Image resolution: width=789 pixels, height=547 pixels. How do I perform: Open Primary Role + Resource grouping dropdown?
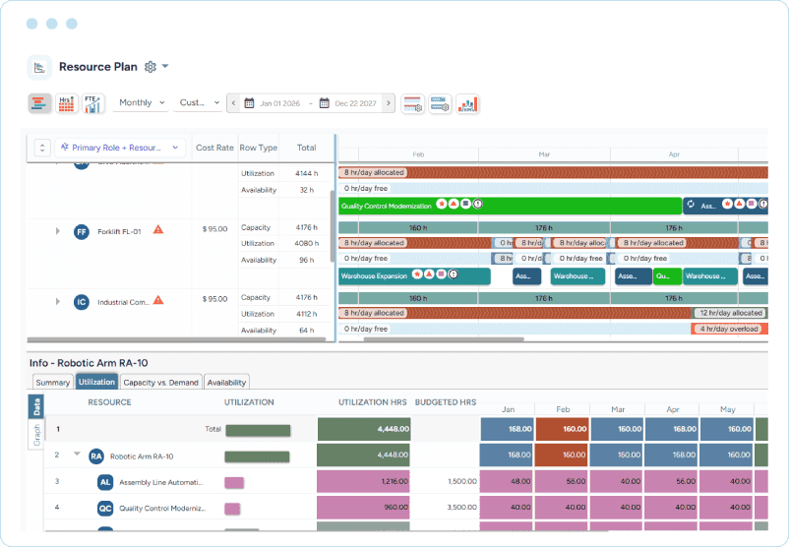tap(120, 148)
